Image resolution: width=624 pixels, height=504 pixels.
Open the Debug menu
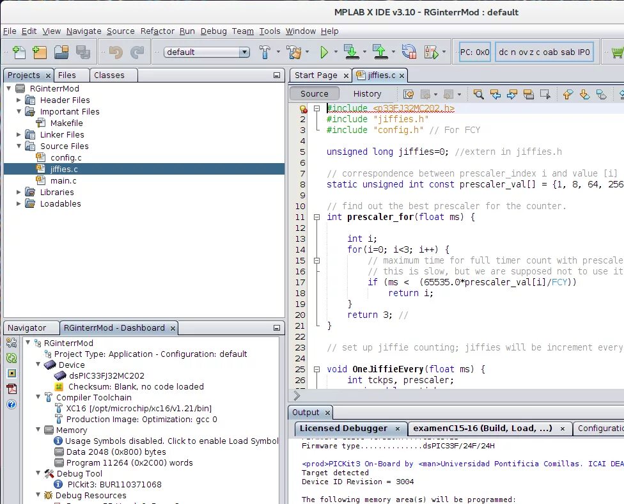pyautogui.click(x=214, y=31)
